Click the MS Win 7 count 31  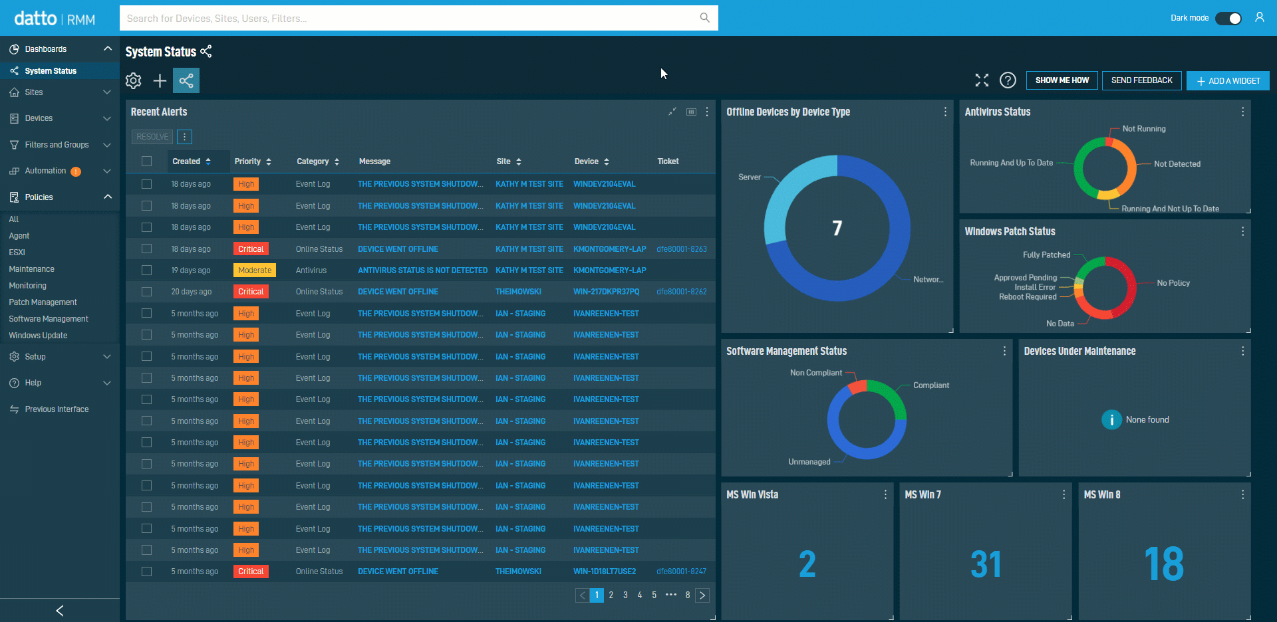(x=986, y=564)
